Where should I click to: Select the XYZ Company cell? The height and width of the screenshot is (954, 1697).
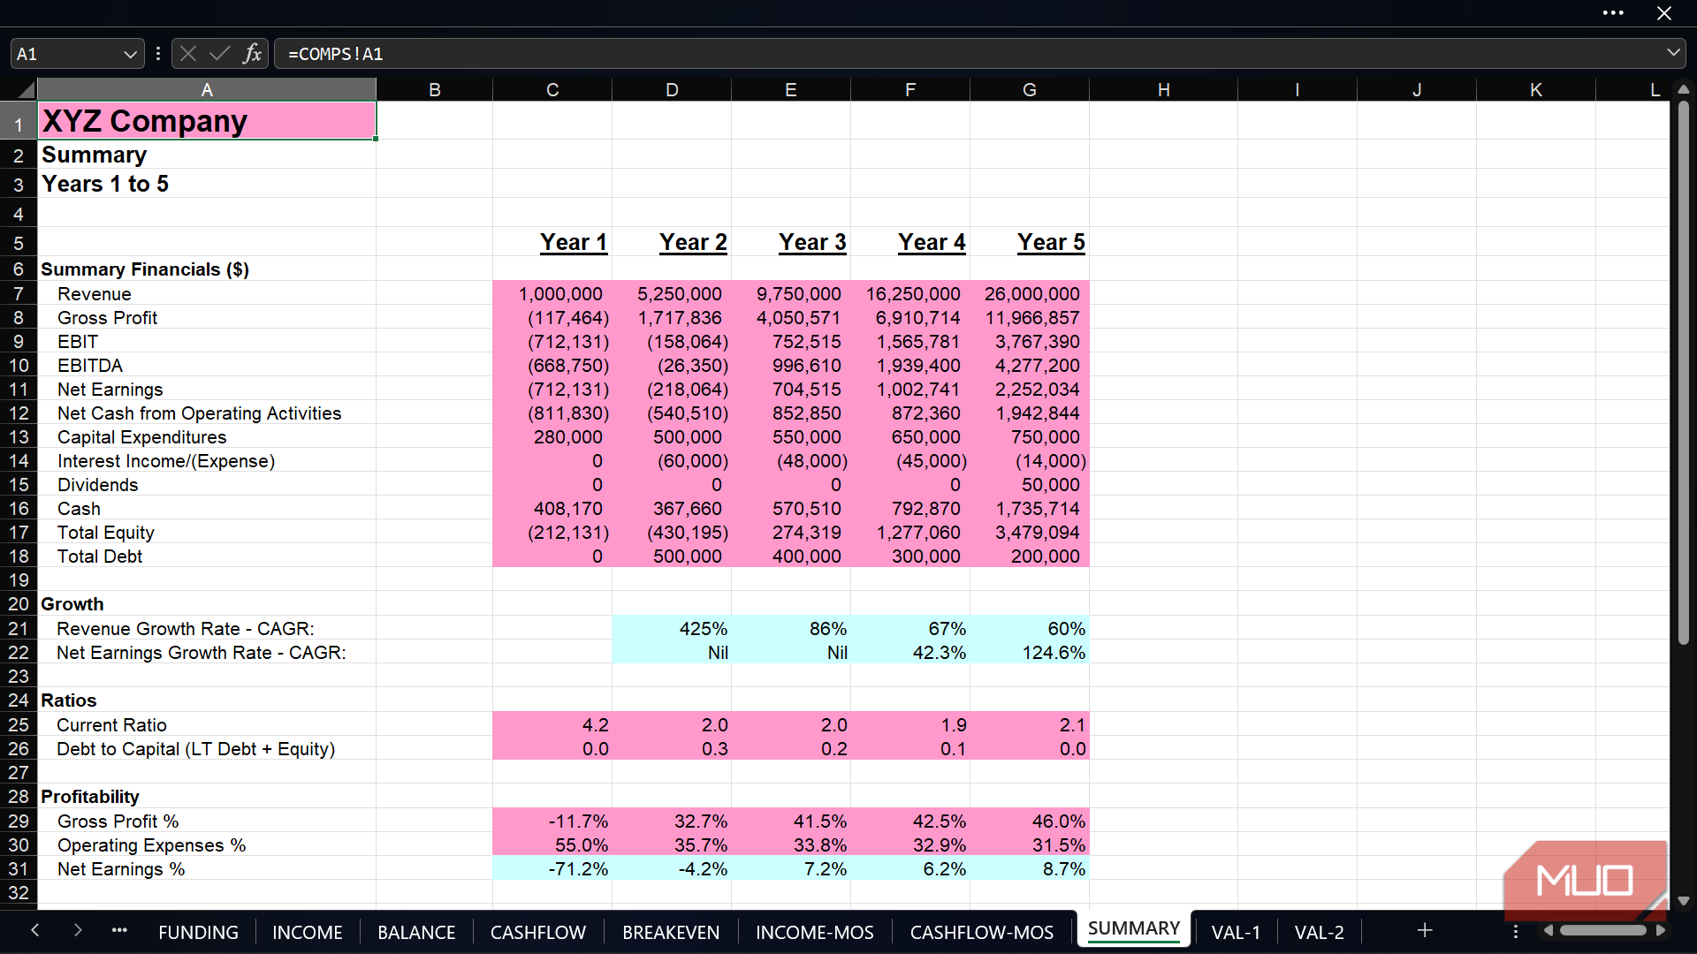pos(207,121)
